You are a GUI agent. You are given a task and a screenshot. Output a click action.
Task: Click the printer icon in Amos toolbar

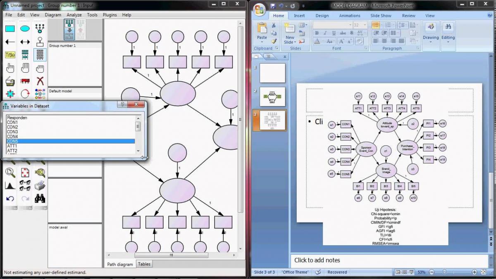40,185
